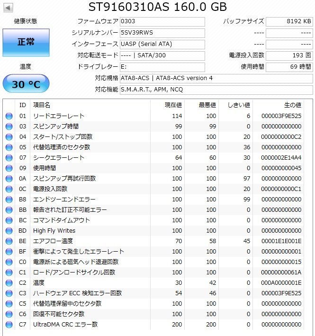Click the power-on count field 193 回
Image resolution: width=315 pixels, height=336 pixels.
click(x=289, y=56)
